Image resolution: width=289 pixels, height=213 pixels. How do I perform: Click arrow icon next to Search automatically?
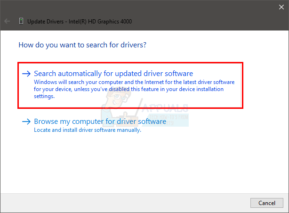(26, 74)
